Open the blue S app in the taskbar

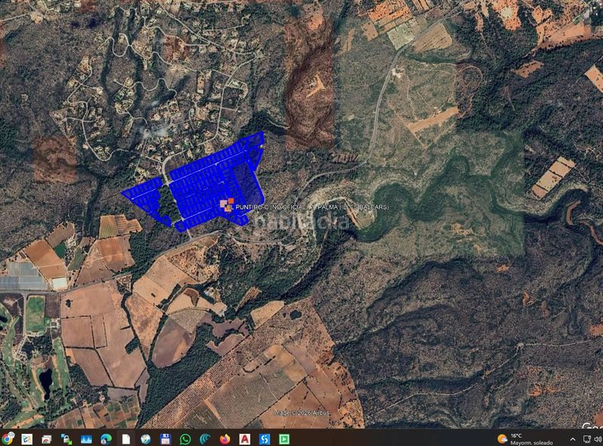(x=265, y=438)
